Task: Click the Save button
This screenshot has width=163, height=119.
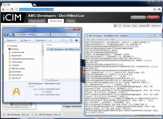Action: (x=134, y=25)
